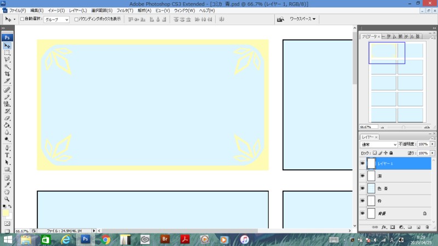The image size is (438, 246).
Task: Open the foreground color swatch
Action: click(5, 213)
